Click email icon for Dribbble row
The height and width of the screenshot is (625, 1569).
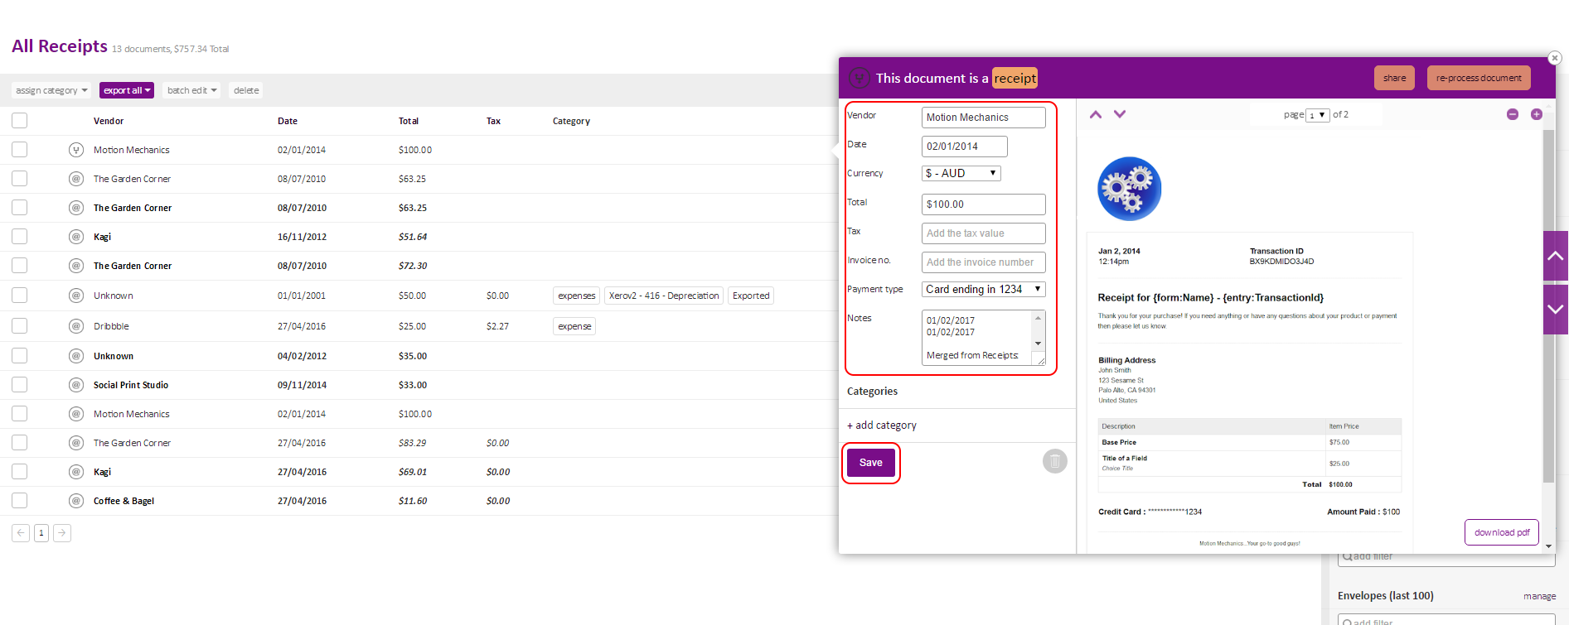(76, 326)
